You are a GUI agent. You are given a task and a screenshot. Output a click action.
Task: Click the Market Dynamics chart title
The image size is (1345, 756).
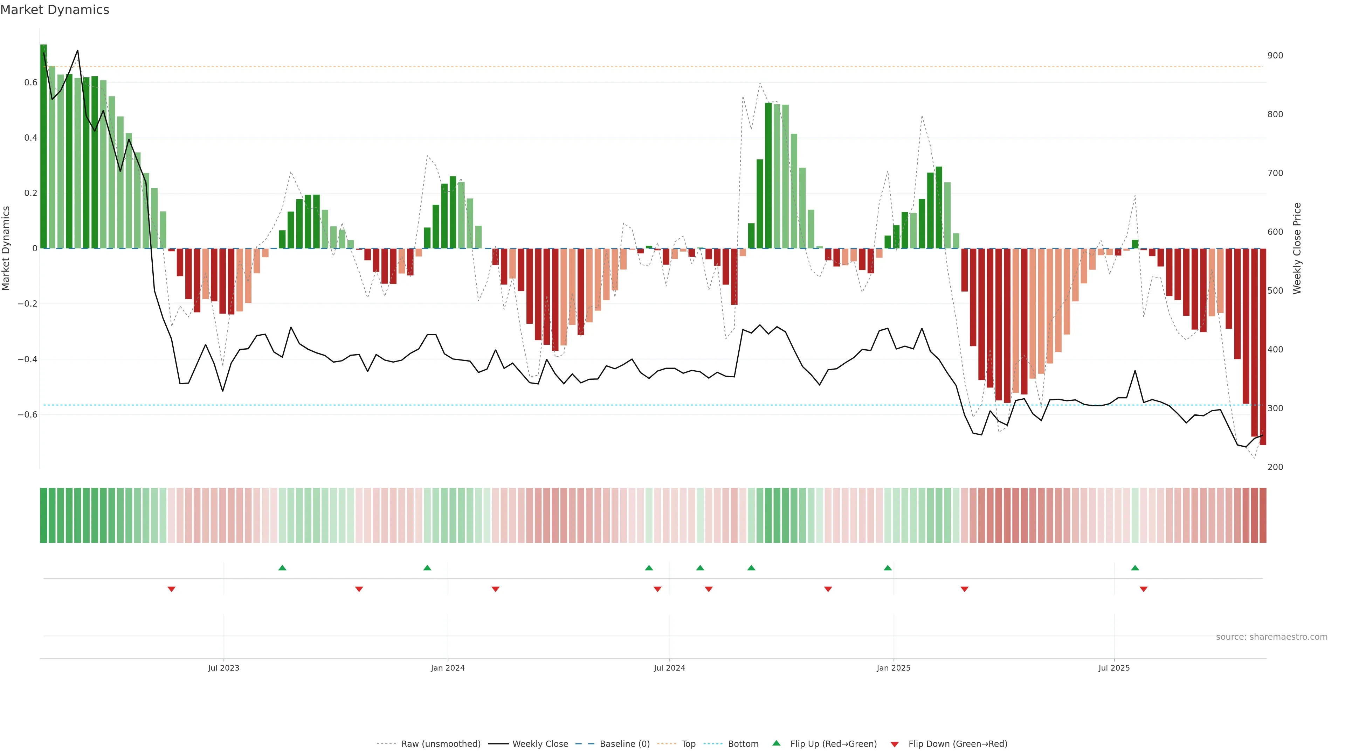click(55, 10)
